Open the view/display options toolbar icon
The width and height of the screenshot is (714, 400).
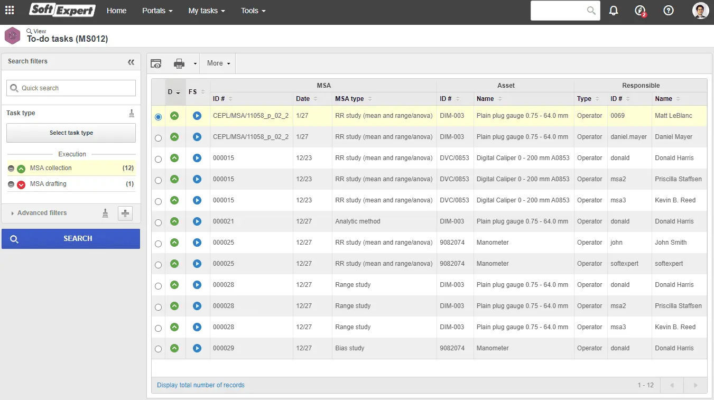tap(156, 63)
